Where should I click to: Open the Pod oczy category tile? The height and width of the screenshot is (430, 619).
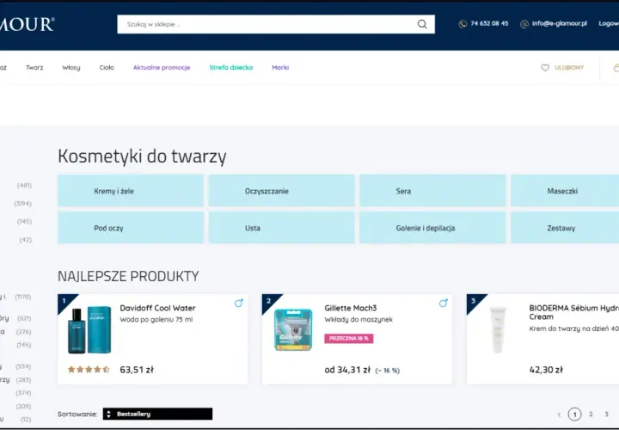pyautogui.click(x=131, y=228)
